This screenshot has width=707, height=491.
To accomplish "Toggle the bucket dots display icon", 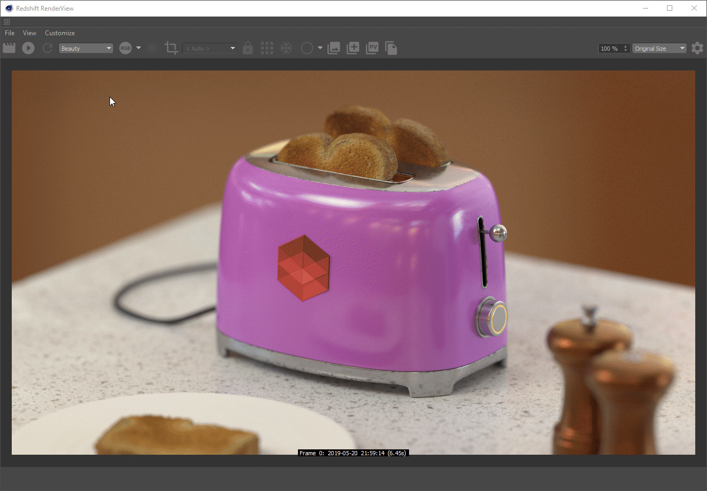I will 153,48.
